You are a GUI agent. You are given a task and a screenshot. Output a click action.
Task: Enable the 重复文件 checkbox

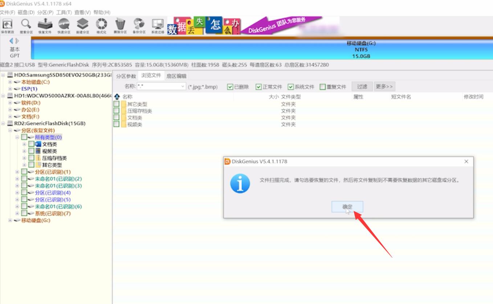(322, 87)
